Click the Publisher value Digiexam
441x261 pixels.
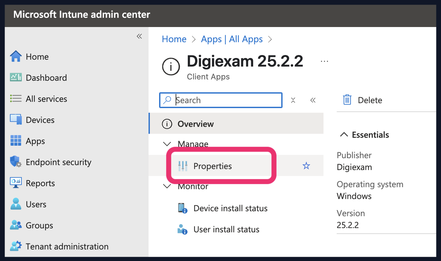pos(354,167)
